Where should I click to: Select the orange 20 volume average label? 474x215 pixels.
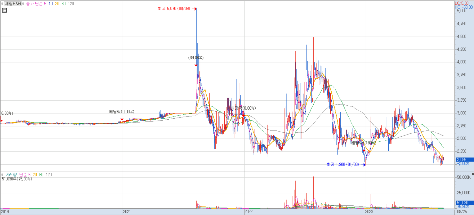tap(35, 175)
